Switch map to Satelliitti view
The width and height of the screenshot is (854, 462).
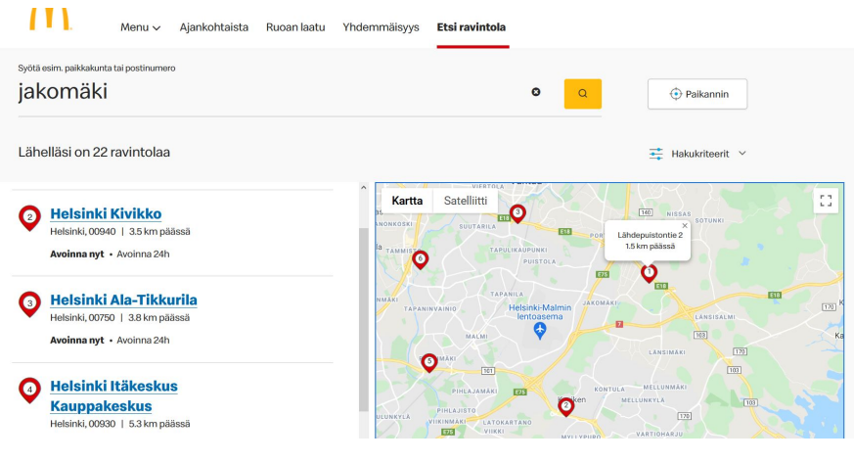pyautogui.click(x=465, y=201)
